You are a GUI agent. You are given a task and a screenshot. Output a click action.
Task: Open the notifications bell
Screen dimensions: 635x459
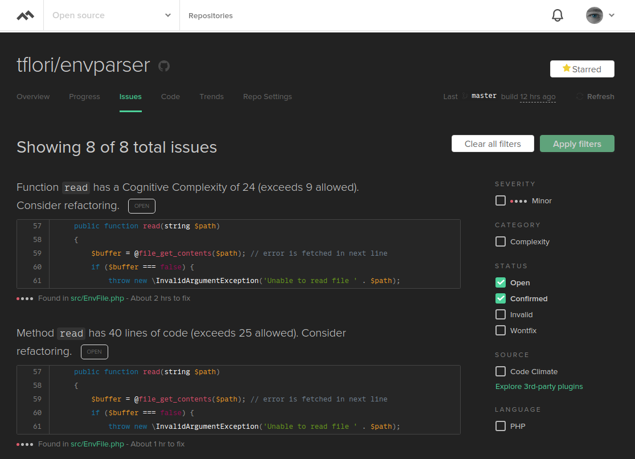click(557, 15)
